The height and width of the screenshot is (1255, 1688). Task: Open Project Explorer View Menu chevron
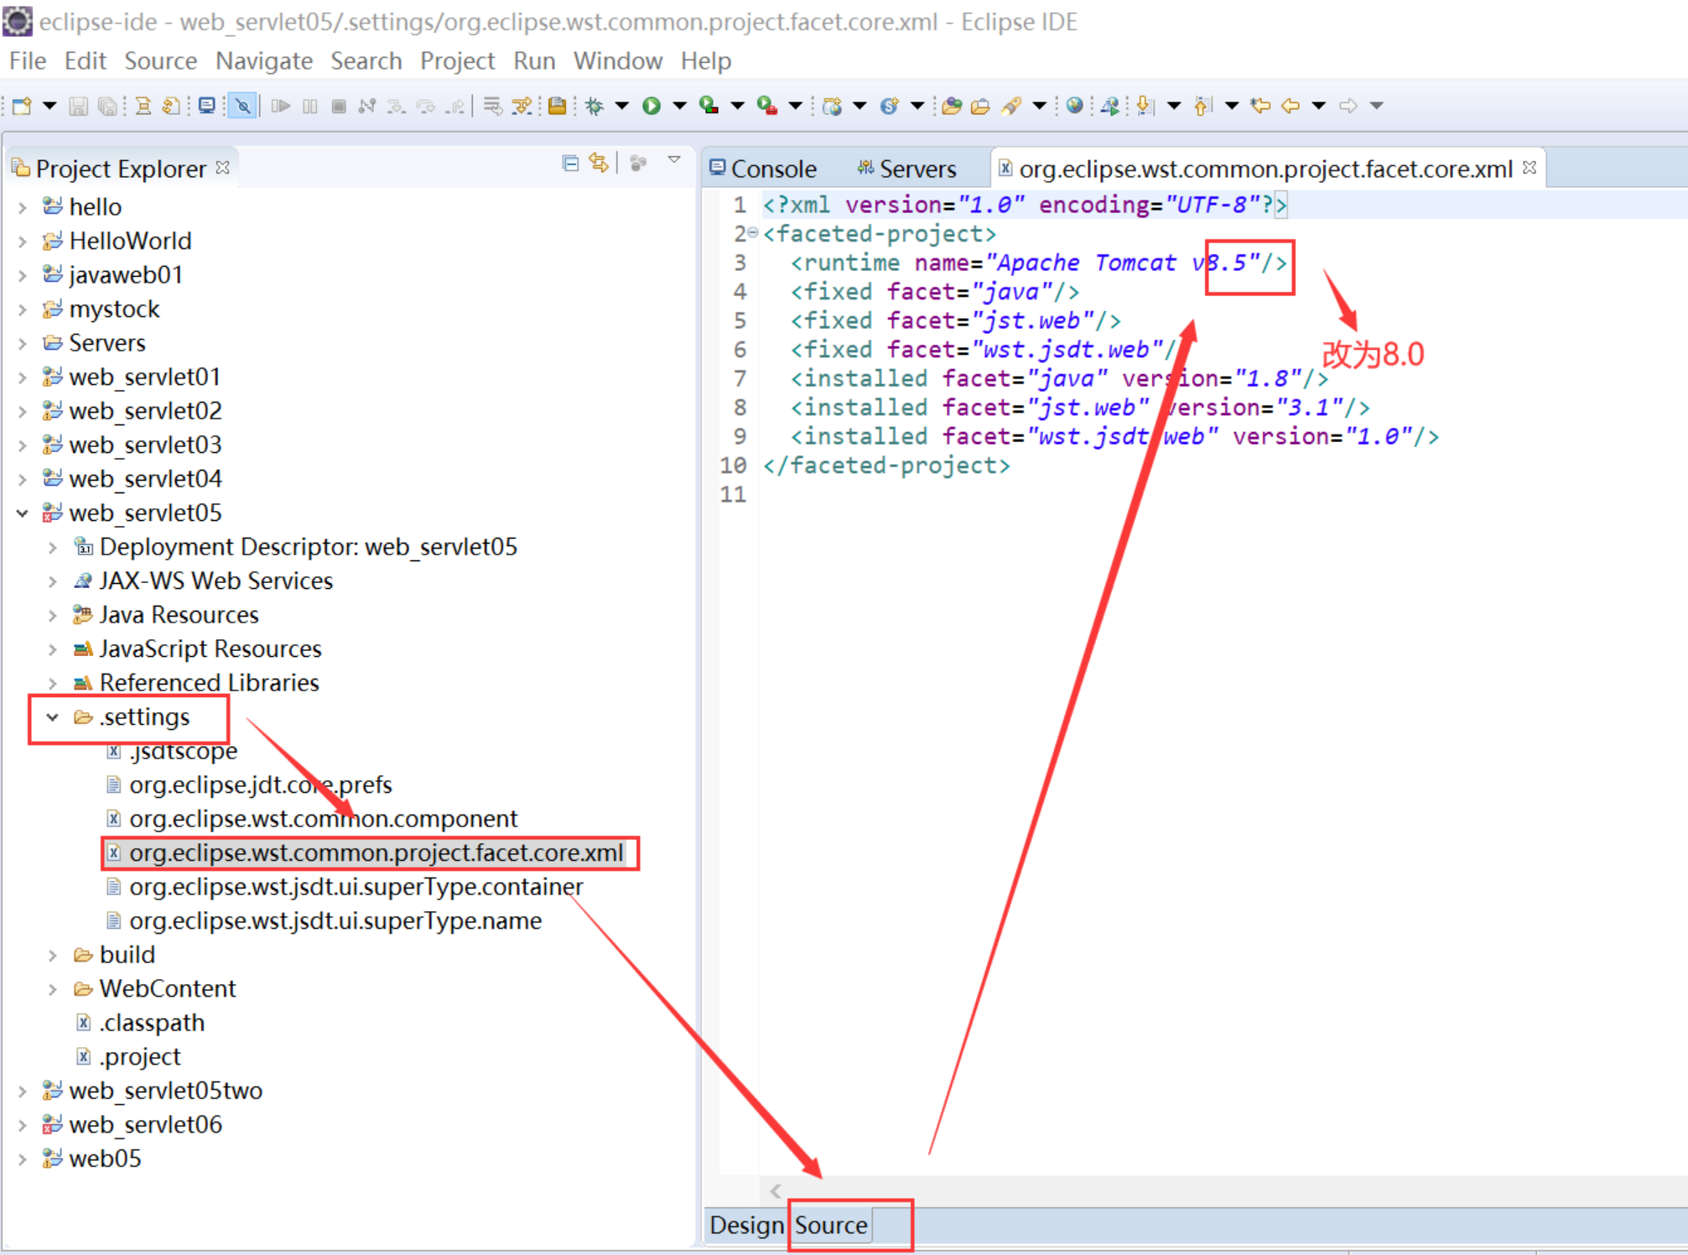click(674, 160)
